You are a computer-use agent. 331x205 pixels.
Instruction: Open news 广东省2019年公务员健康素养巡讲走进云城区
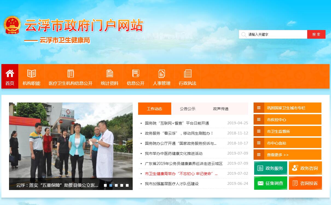pos(184,164)
